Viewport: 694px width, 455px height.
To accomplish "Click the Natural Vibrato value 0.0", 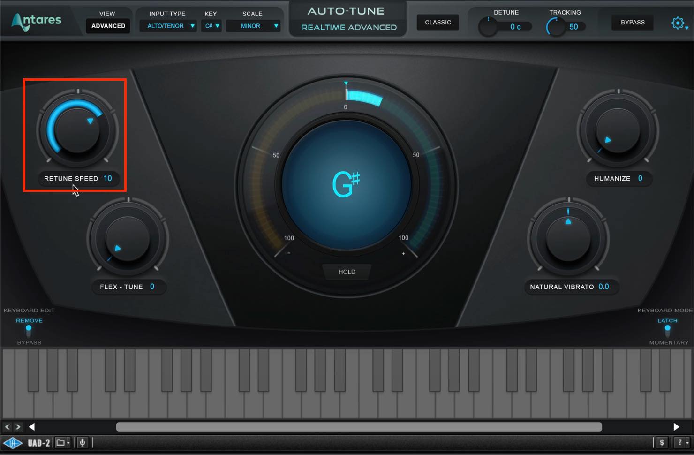I will (x=603, y=287).
